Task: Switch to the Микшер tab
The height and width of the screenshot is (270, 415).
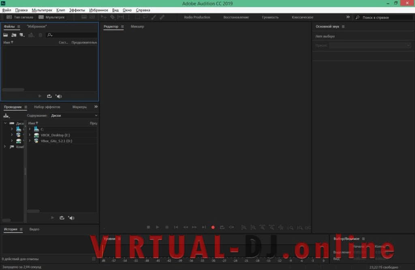Action: [x=137, y=27]
